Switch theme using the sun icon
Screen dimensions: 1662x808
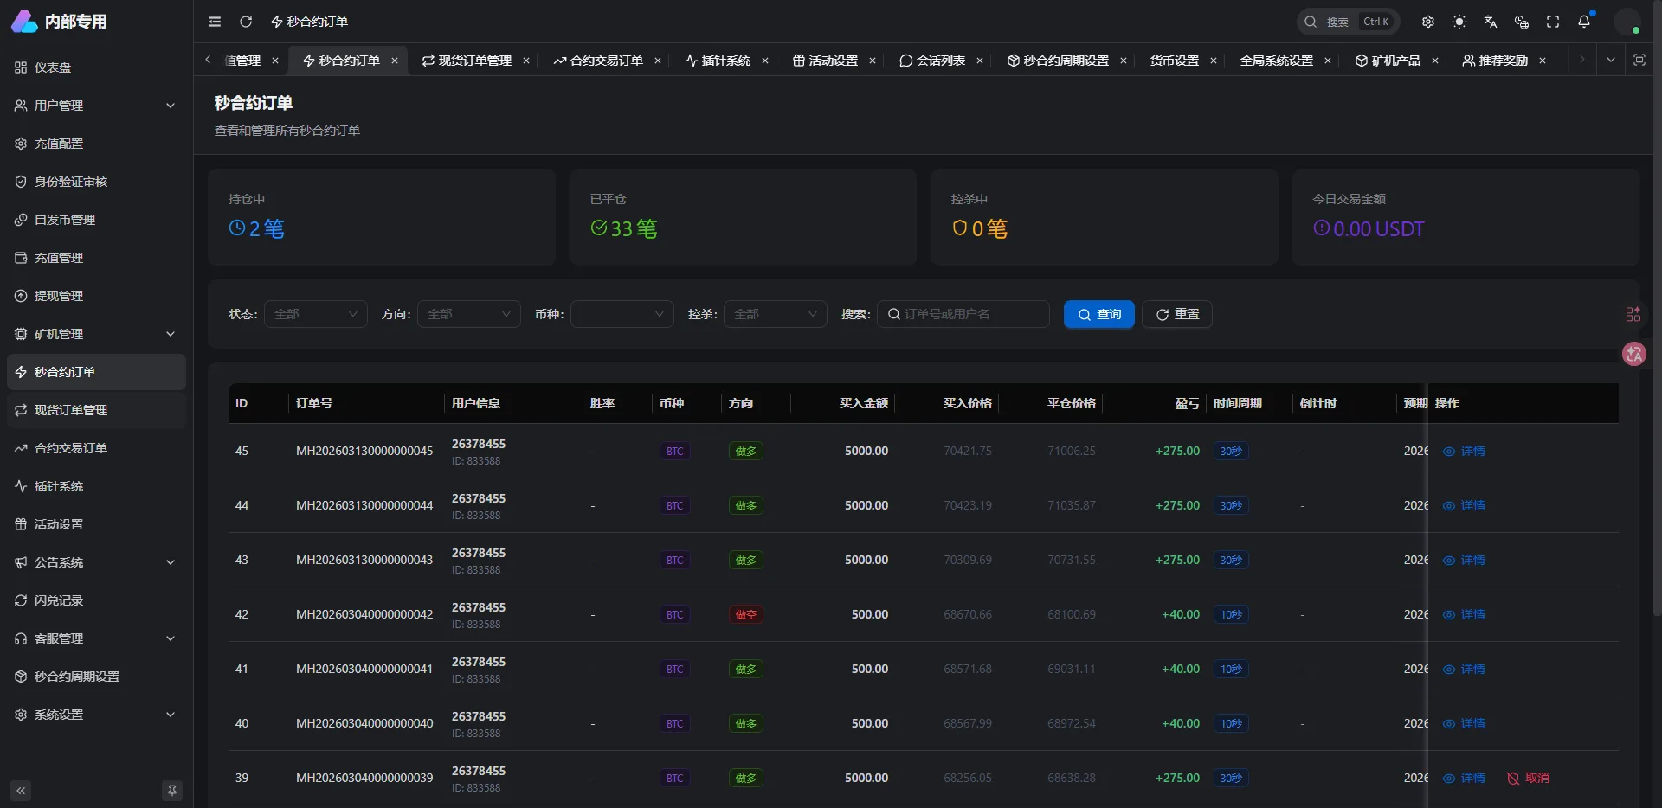point(1459,22)
